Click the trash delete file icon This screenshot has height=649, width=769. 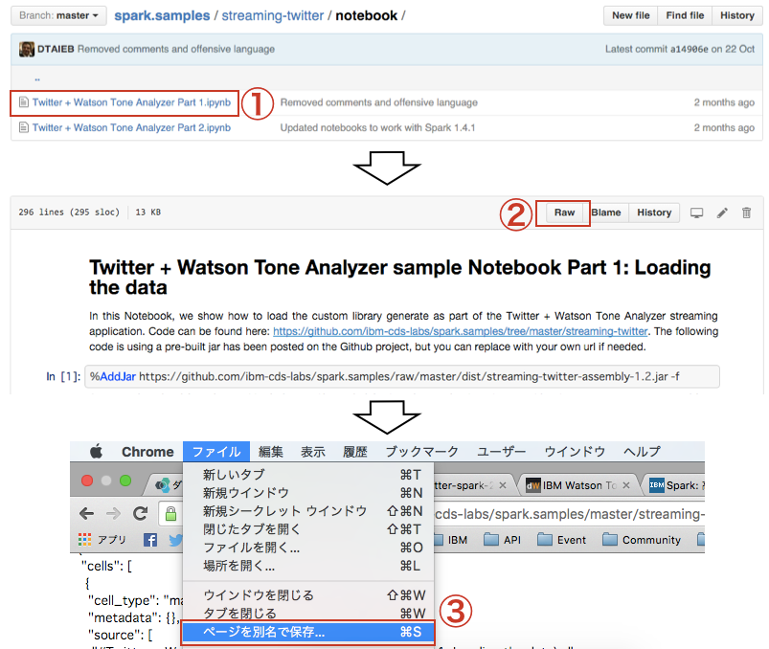click(746, 213)
